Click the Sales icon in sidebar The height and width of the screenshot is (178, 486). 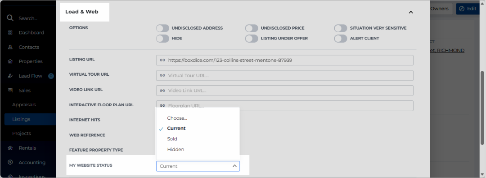pyautogui.click(x=10, y=90)
